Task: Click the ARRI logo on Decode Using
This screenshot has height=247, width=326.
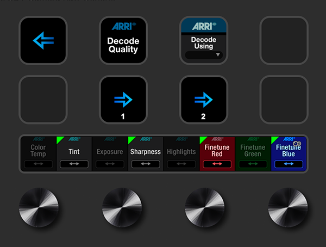Action: coord(204,26)
